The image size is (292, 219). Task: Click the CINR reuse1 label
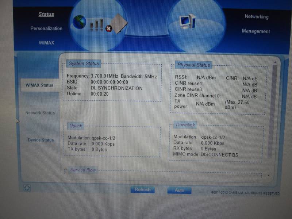(x=188, y=83)
